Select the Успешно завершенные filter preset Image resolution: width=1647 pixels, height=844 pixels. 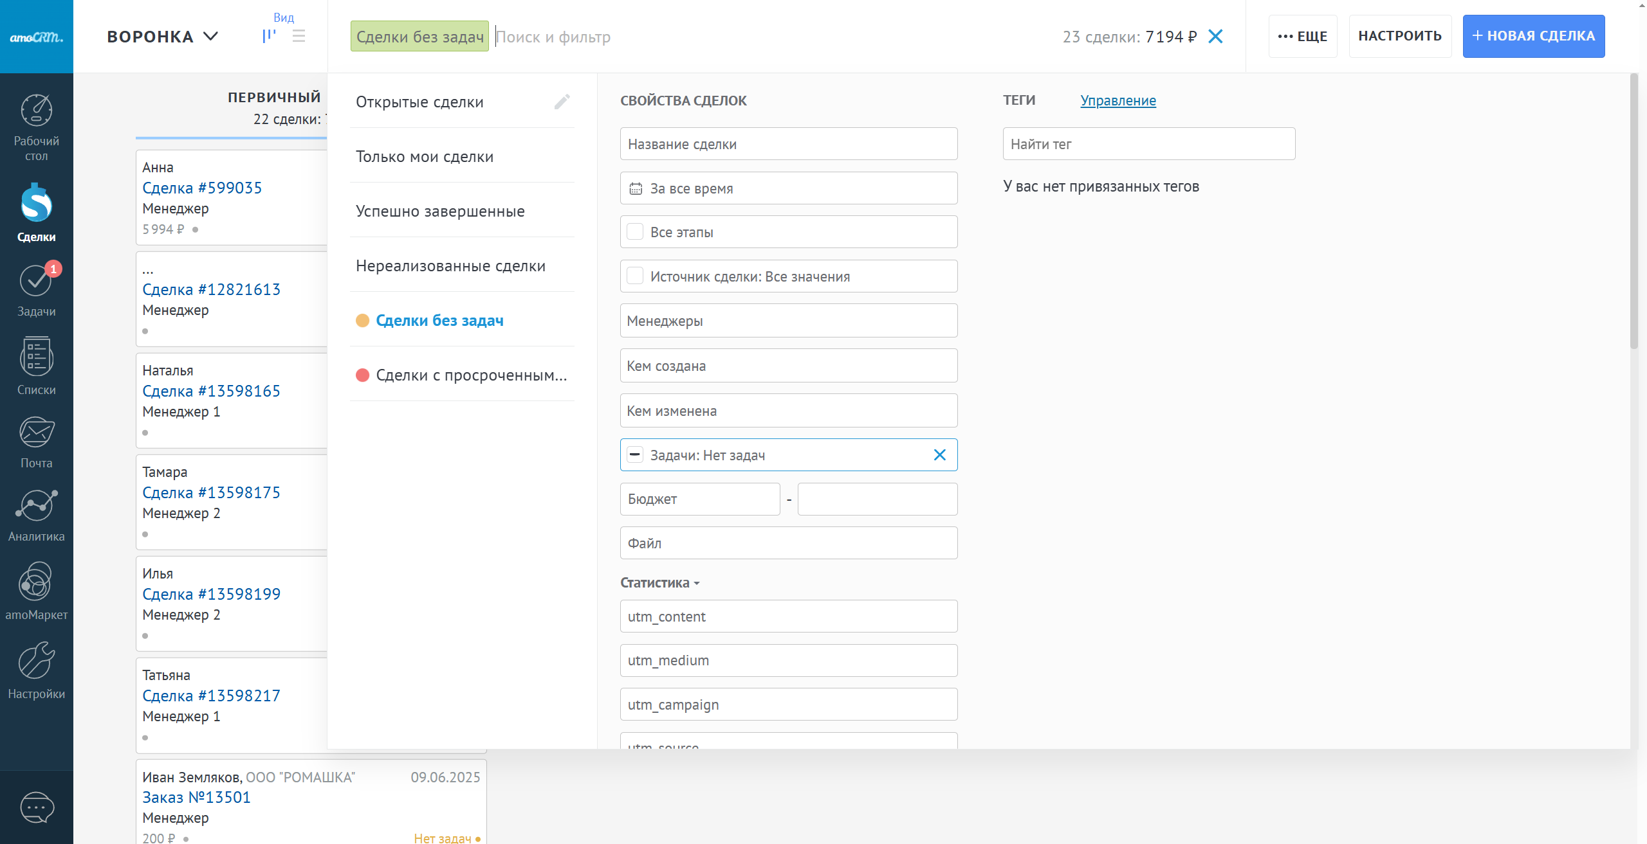440,211
